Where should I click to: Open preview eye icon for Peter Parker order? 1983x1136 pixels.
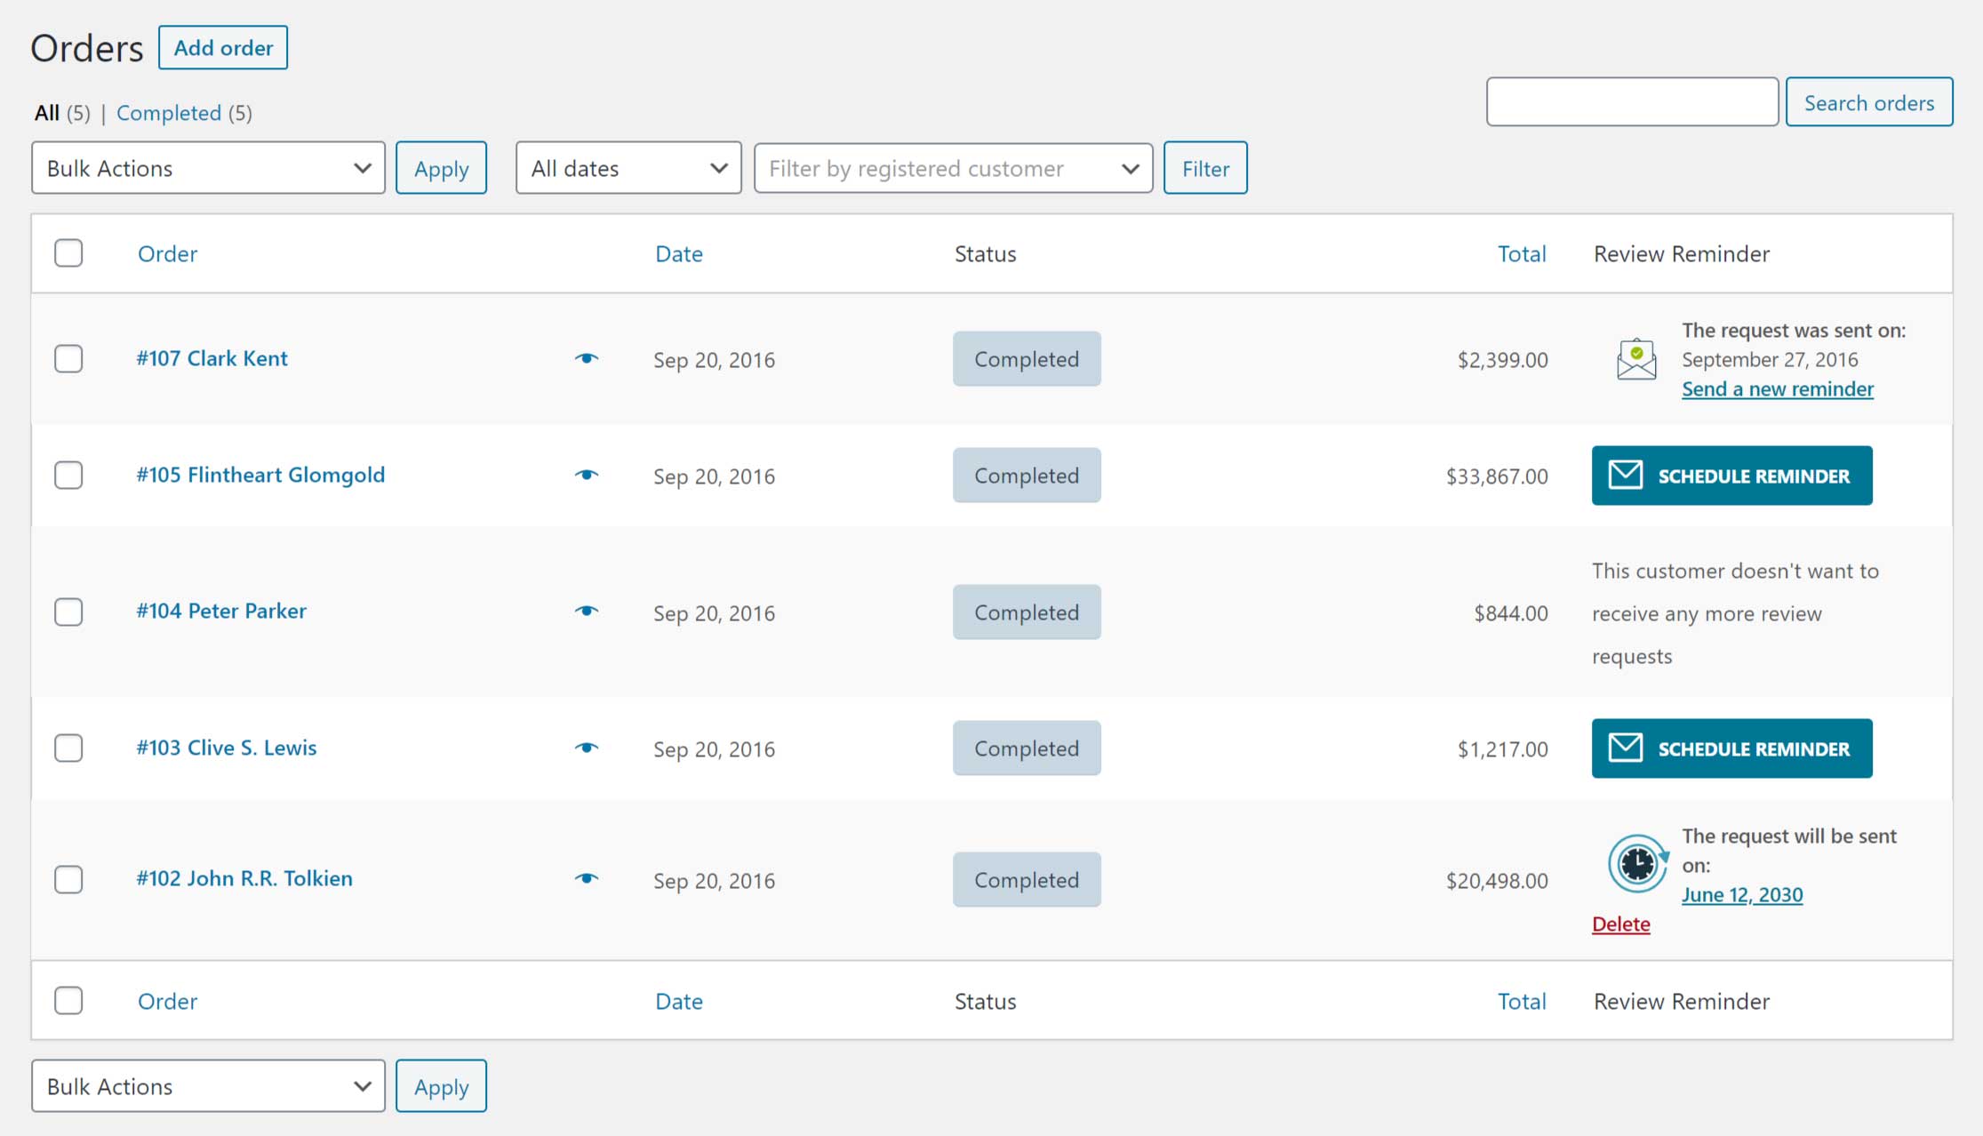[x=587, y=611]
